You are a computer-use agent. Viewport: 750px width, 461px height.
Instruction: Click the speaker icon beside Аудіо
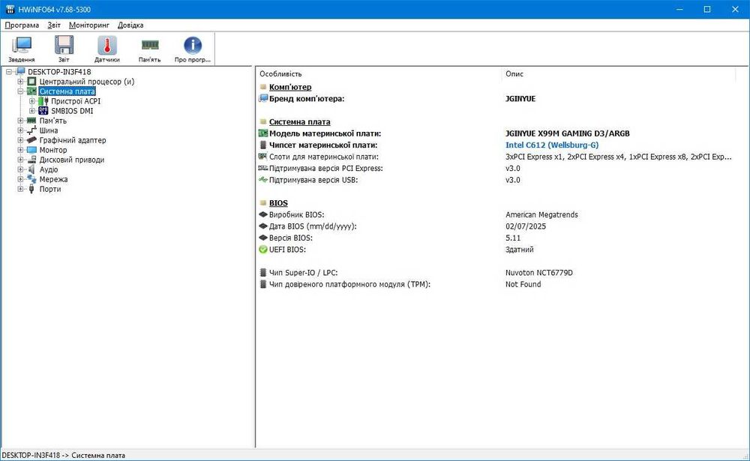coord(31,169)
